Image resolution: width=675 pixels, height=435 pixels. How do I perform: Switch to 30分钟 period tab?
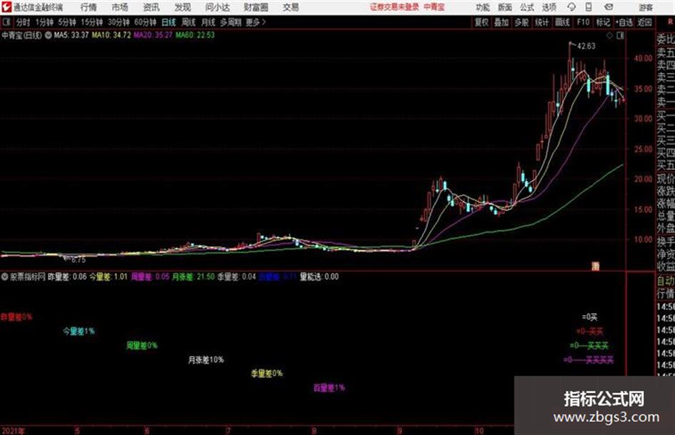point(119,22)
